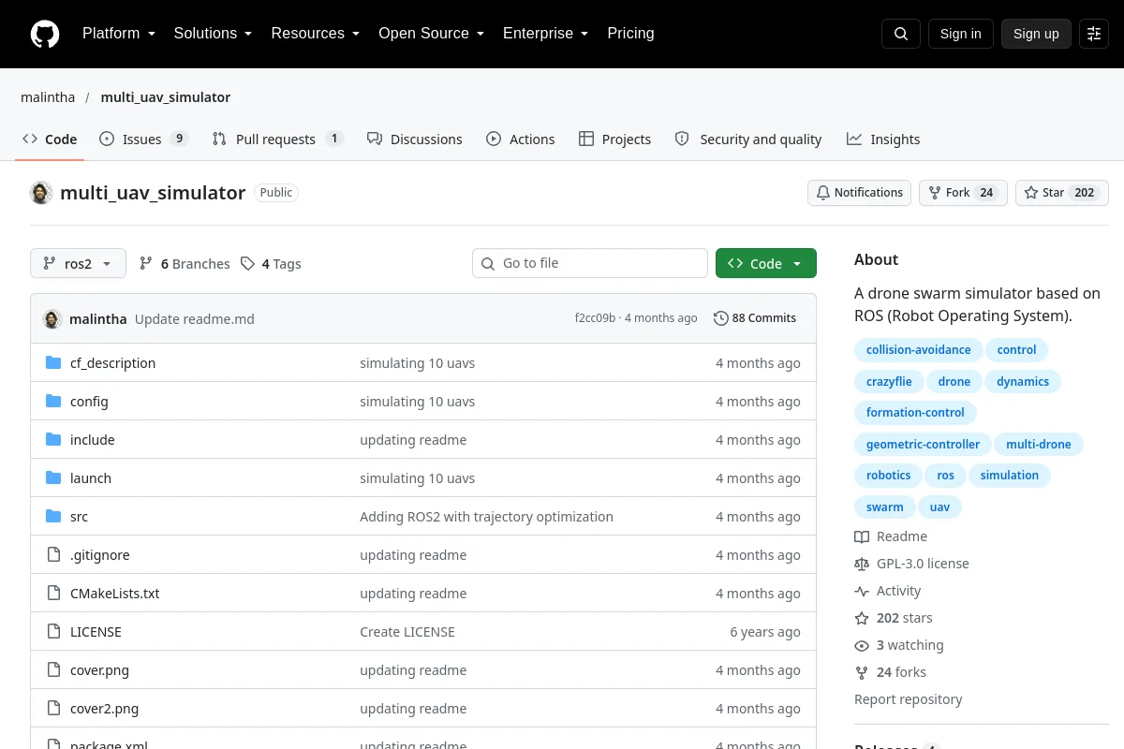1124x749 pixels.
Task: Open appearance settings sliders icon
Action: click(1094, 34)
